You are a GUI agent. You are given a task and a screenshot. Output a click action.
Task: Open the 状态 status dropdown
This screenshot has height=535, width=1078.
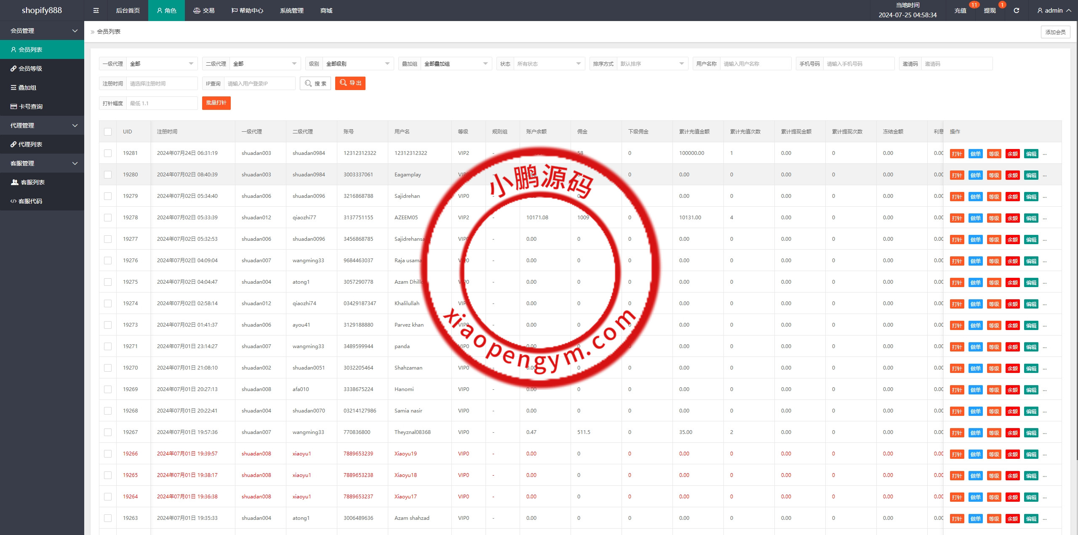[x=549, y=64]
